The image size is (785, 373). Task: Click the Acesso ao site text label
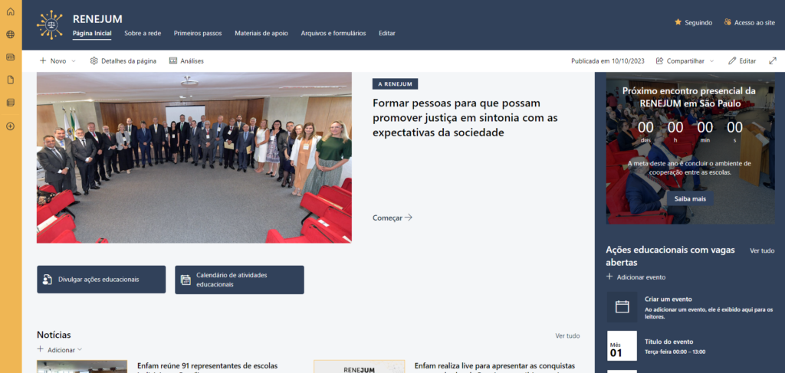pyautogui.click(x=754, y=22)
